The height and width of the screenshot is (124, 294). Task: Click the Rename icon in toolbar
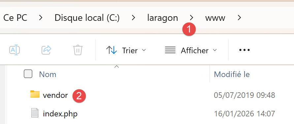pos(15,50)
